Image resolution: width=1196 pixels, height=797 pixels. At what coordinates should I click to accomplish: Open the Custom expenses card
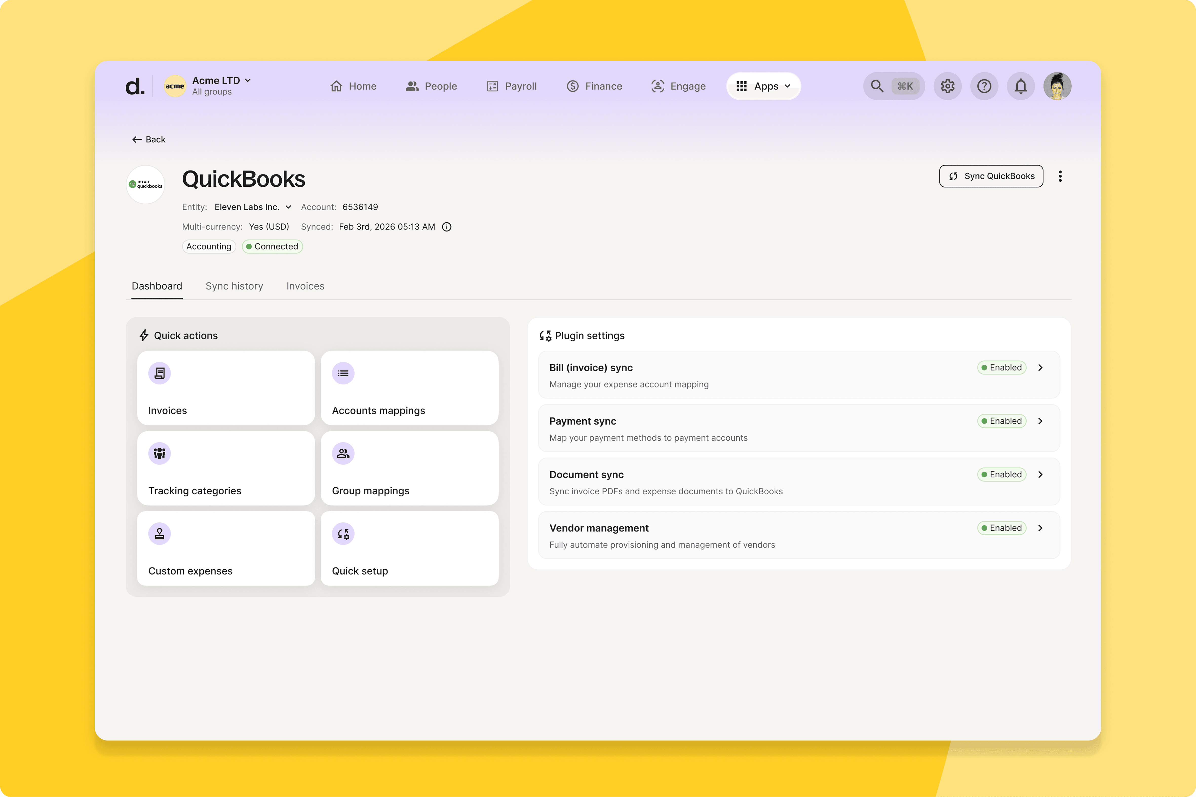point(226,549)
